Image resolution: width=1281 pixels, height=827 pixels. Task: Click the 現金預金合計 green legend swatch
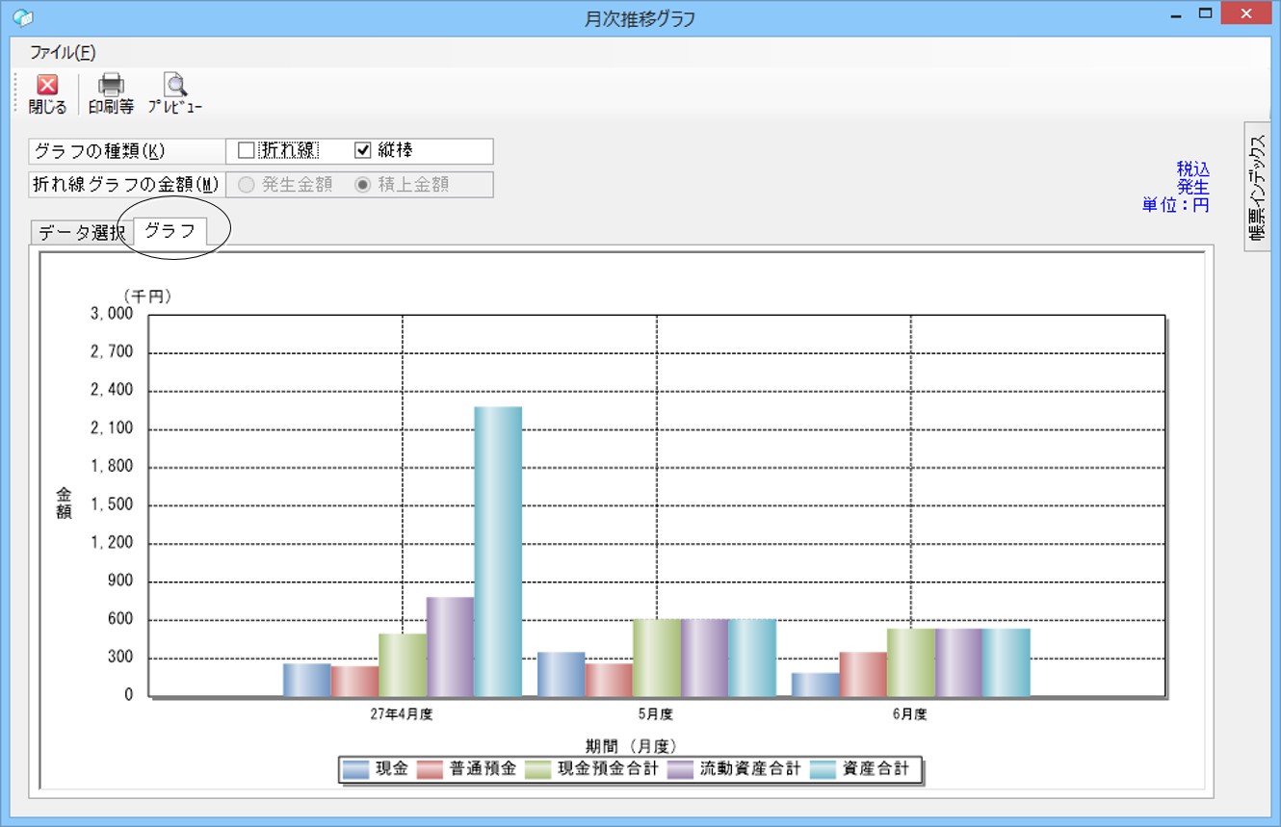click(x=537, y=769)
